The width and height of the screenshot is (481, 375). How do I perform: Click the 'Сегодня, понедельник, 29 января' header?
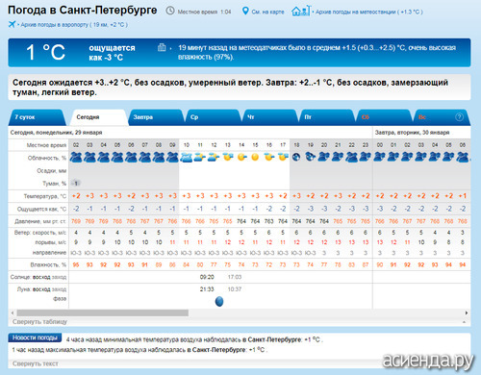pos(56,133)
